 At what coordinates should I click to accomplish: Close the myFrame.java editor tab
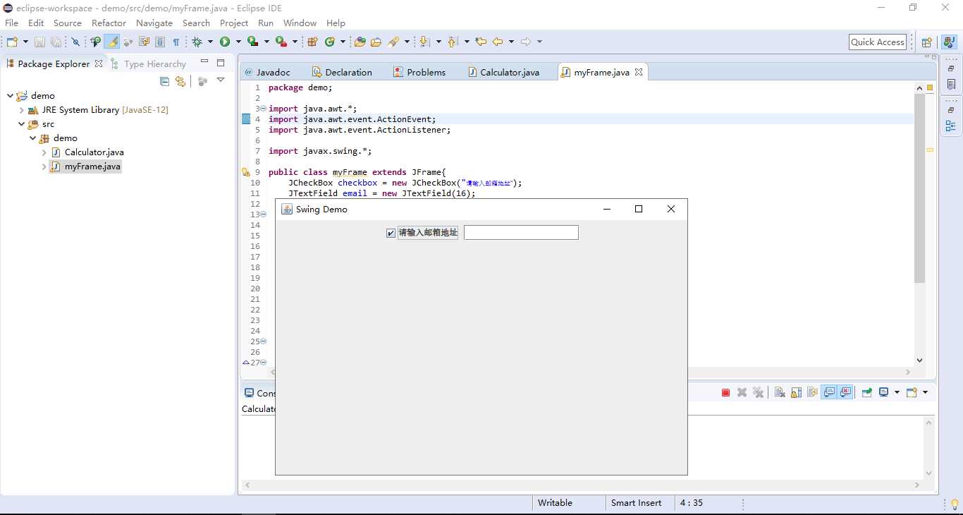pos(639,72)
